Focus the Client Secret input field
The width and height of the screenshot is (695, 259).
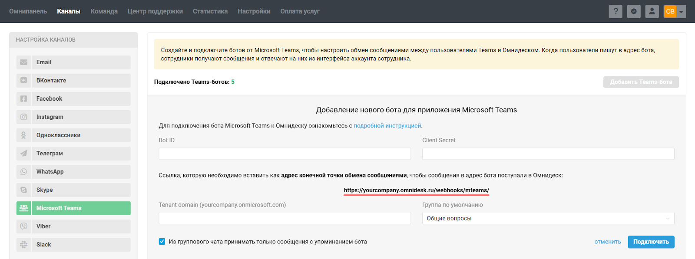[x=548, y=154]
